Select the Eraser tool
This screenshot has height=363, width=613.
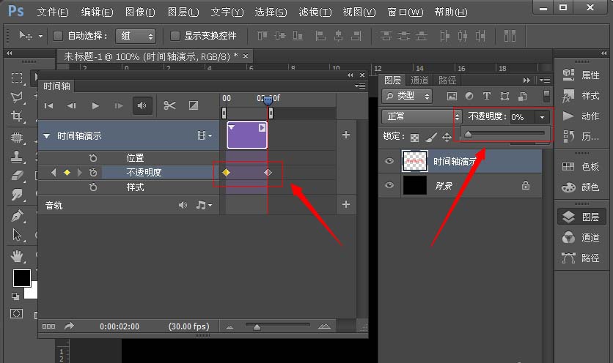click(16, 176)
